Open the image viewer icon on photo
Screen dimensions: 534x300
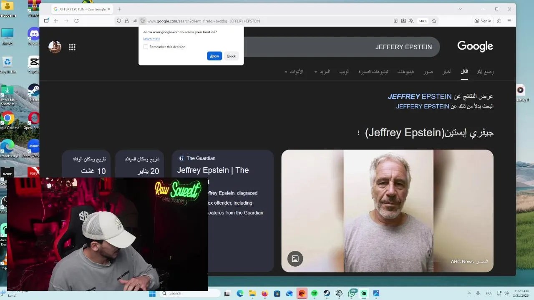point(295,259)
